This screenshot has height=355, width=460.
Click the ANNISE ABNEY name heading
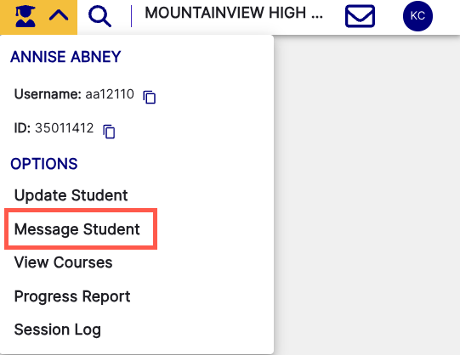pyautogui.click(x=65, y=57)
